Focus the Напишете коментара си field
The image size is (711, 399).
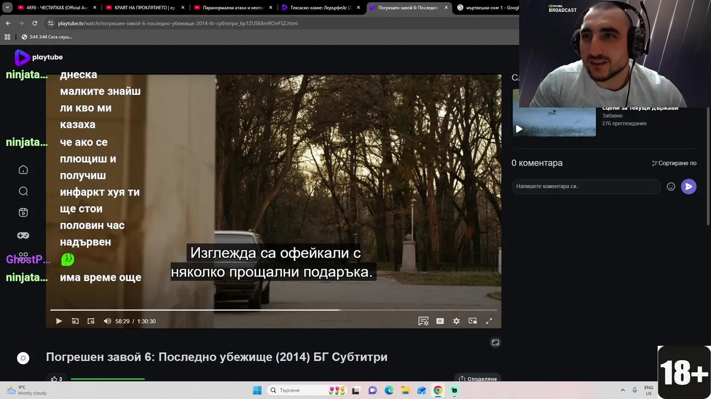(586, 187)
